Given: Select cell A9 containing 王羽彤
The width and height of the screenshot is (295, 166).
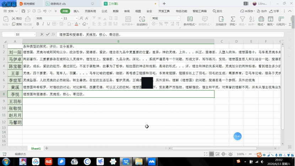Looking at the screenshot, I should (x=15, y=101).
